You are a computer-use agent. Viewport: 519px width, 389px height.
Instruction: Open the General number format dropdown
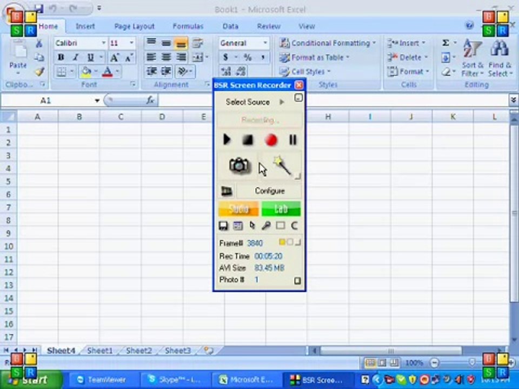coord(265,43)
